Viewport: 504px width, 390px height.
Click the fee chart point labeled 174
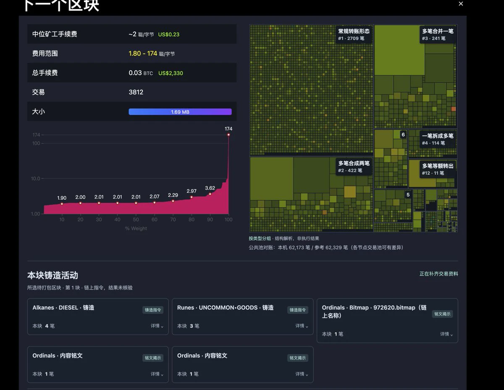228,135
